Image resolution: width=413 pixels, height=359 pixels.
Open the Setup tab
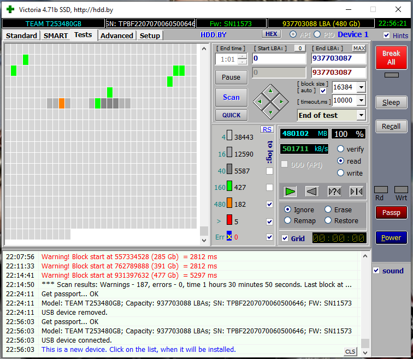coord(150,35)
